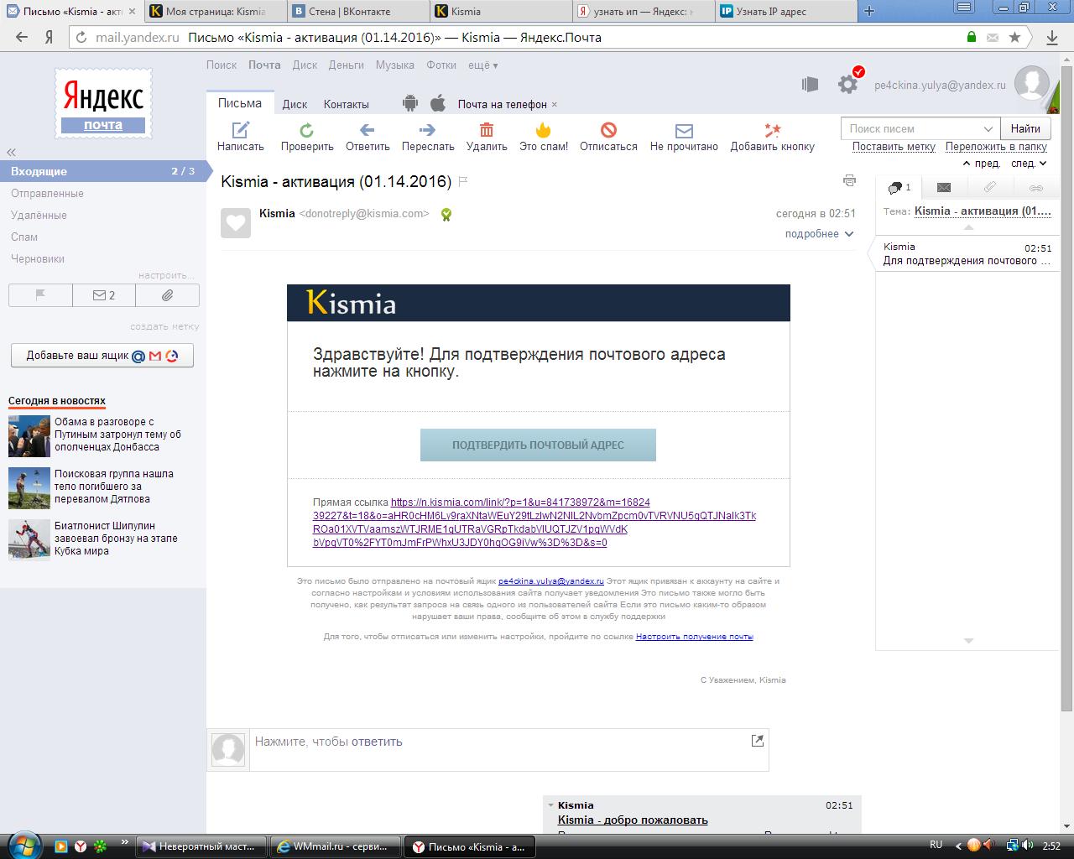
Task: Flag the Kismia letter subject
Action: (x=462, y=181)
